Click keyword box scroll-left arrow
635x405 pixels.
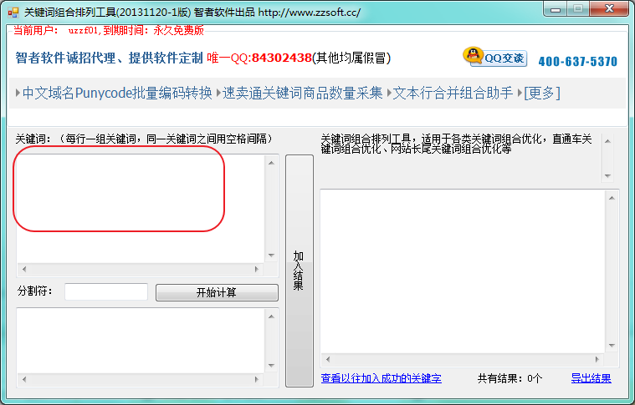coord(24,269)
